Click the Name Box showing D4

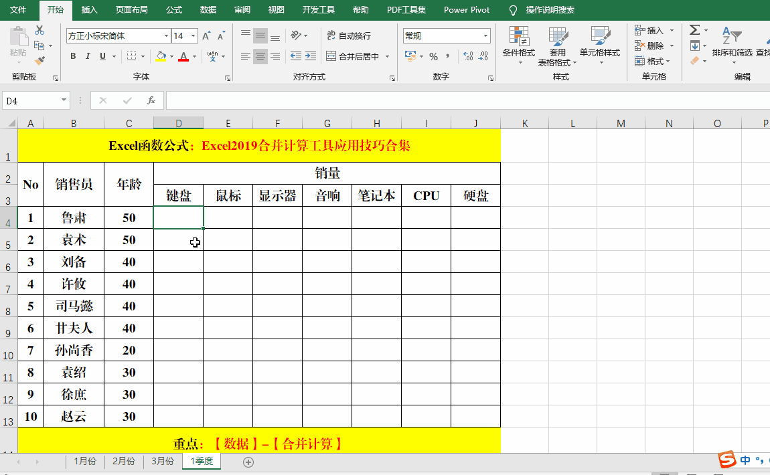(36, 100)
